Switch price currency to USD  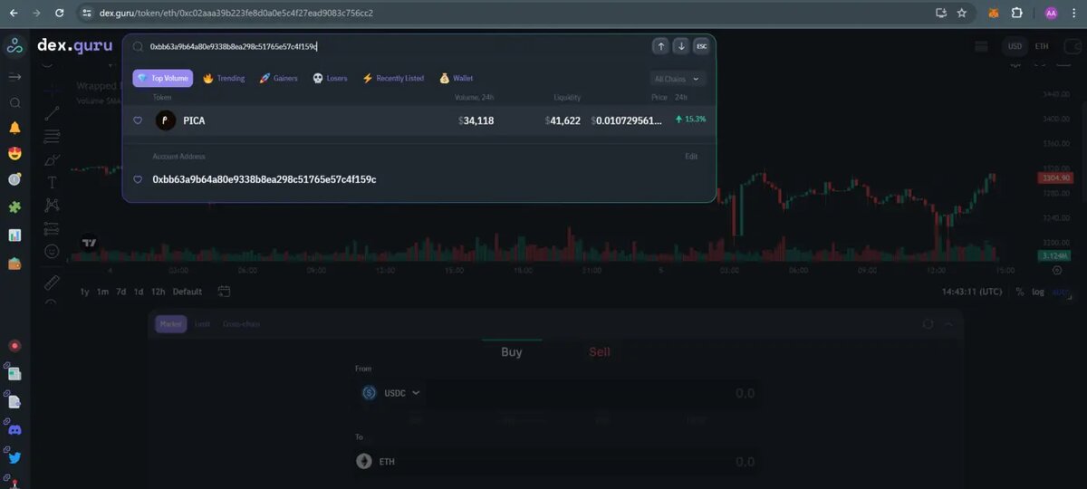coord(1015,46)
